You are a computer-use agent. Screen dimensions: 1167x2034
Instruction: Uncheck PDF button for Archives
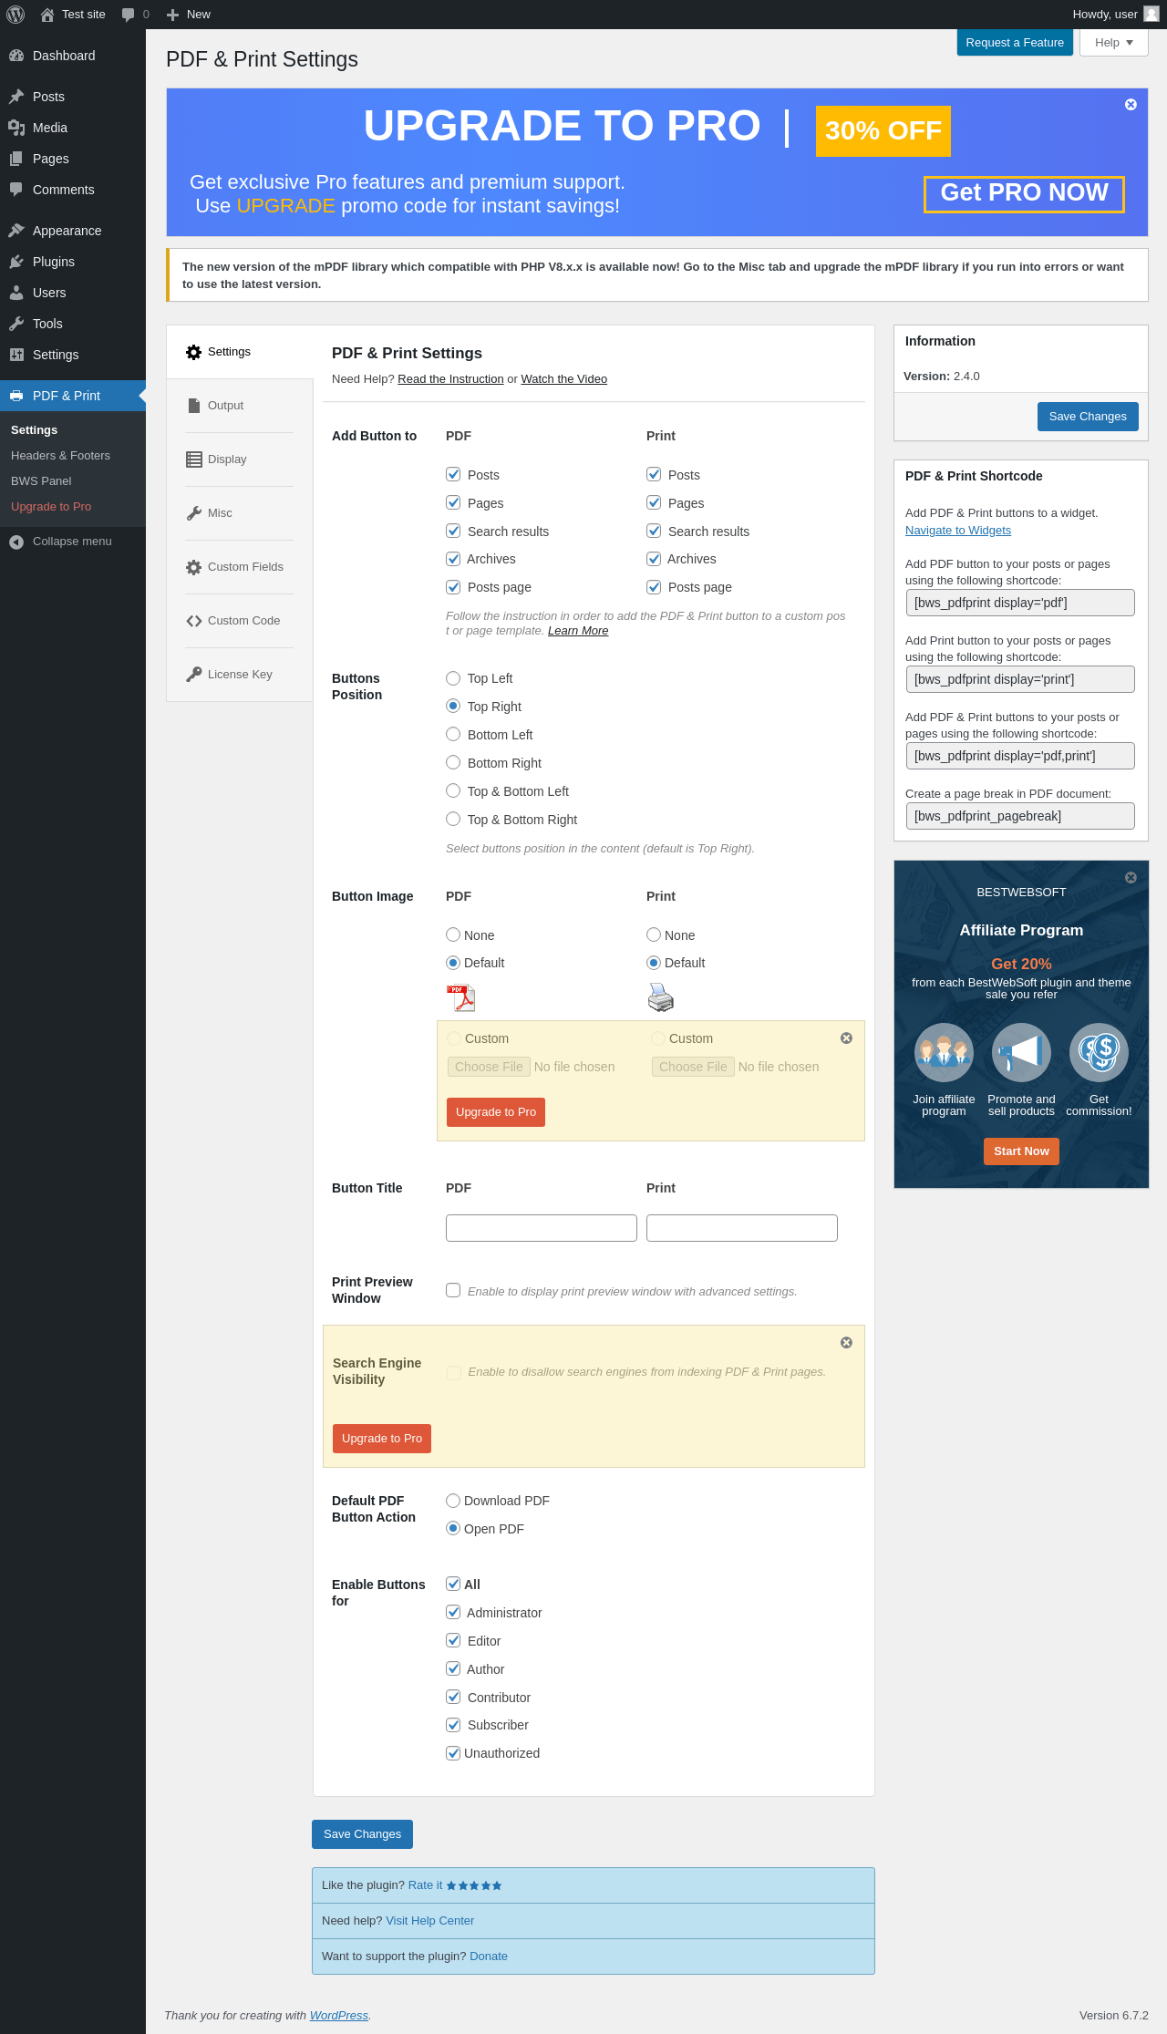(x=453, y=559)
